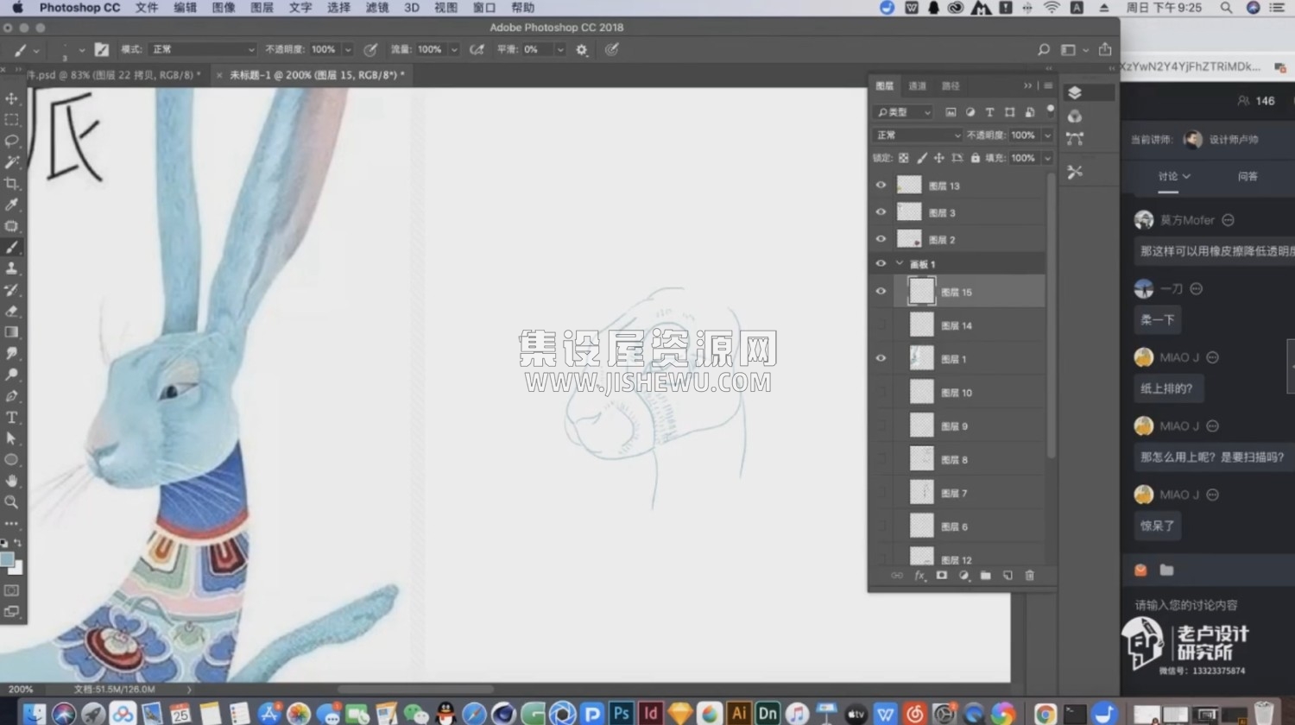The height and width of the screenshot is (725, 1295).
Task: Open the 文件 menu
Action: point(146,8)
